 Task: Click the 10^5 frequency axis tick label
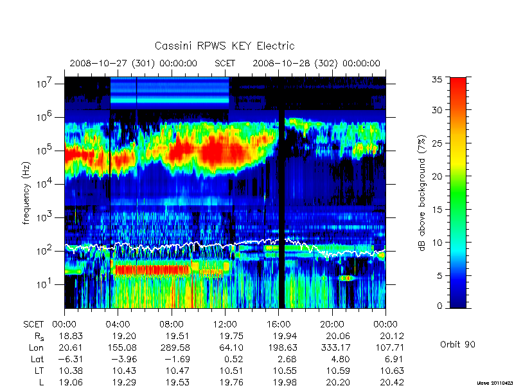[45, 149]
